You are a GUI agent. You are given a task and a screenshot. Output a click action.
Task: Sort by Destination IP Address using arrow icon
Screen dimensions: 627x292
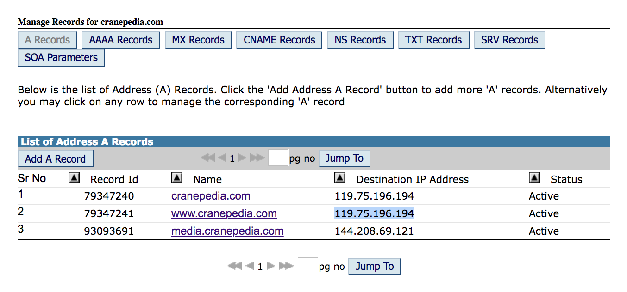pyautogui.click(x=340, y=178)
